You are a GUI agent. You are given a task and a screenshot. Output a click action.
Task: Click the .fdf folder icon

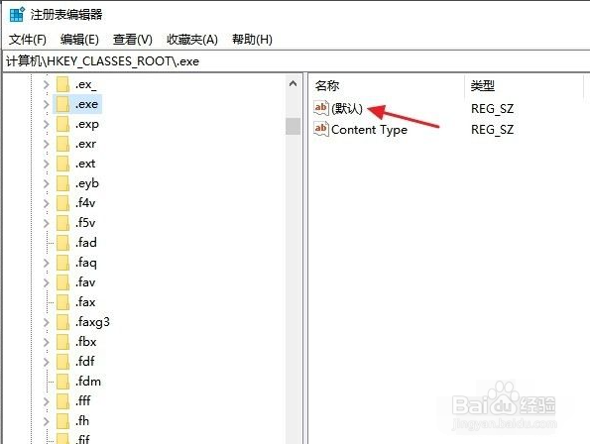[62, 362]
